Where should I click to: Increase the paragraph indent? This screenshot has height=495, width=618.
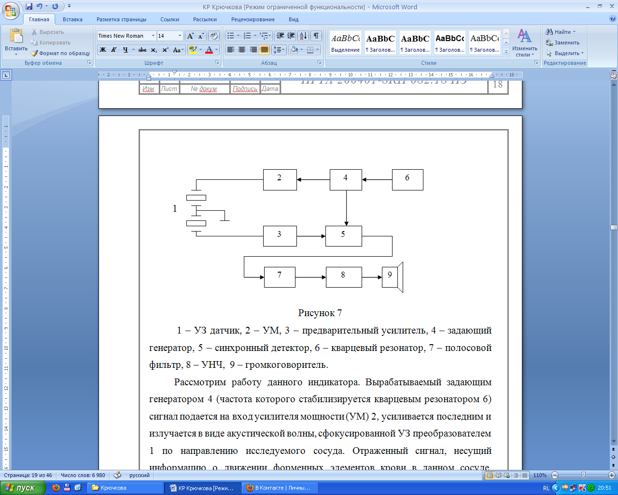[291, 36]
